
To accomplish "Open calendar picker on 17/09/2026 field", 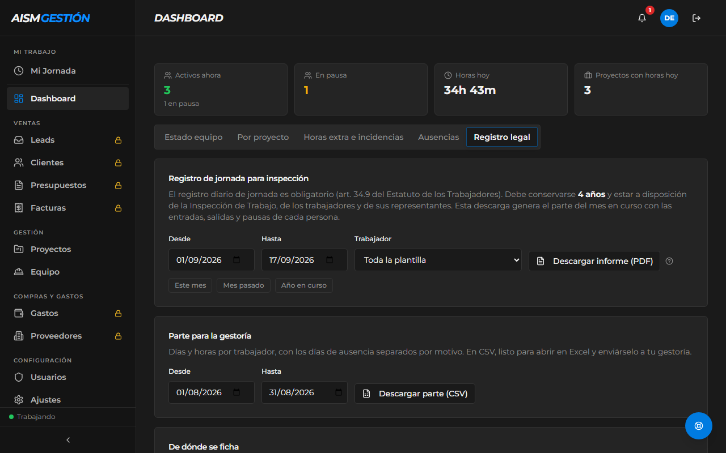I will (x=330, y=260).
